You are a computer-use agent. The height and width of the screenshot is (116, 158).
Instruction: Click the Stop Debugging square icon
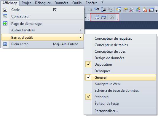(90, 10)
